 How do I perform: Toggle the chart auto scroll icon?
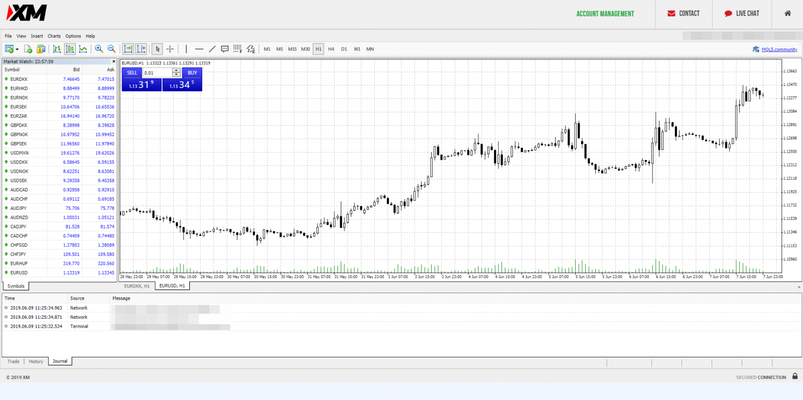(128, 49)
